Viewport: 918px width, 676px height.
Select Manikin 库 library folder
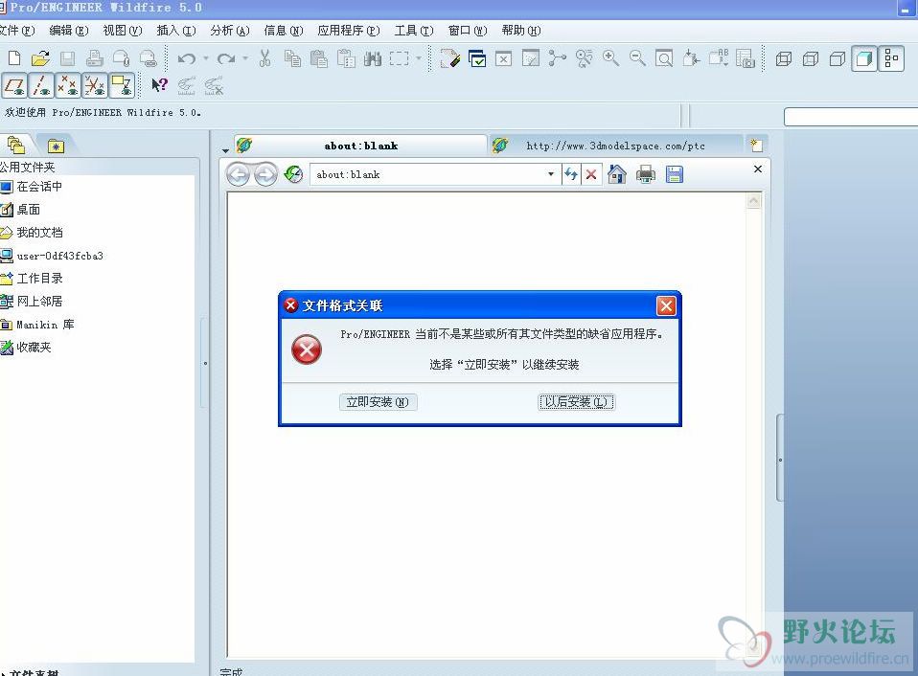click(37, 325)
